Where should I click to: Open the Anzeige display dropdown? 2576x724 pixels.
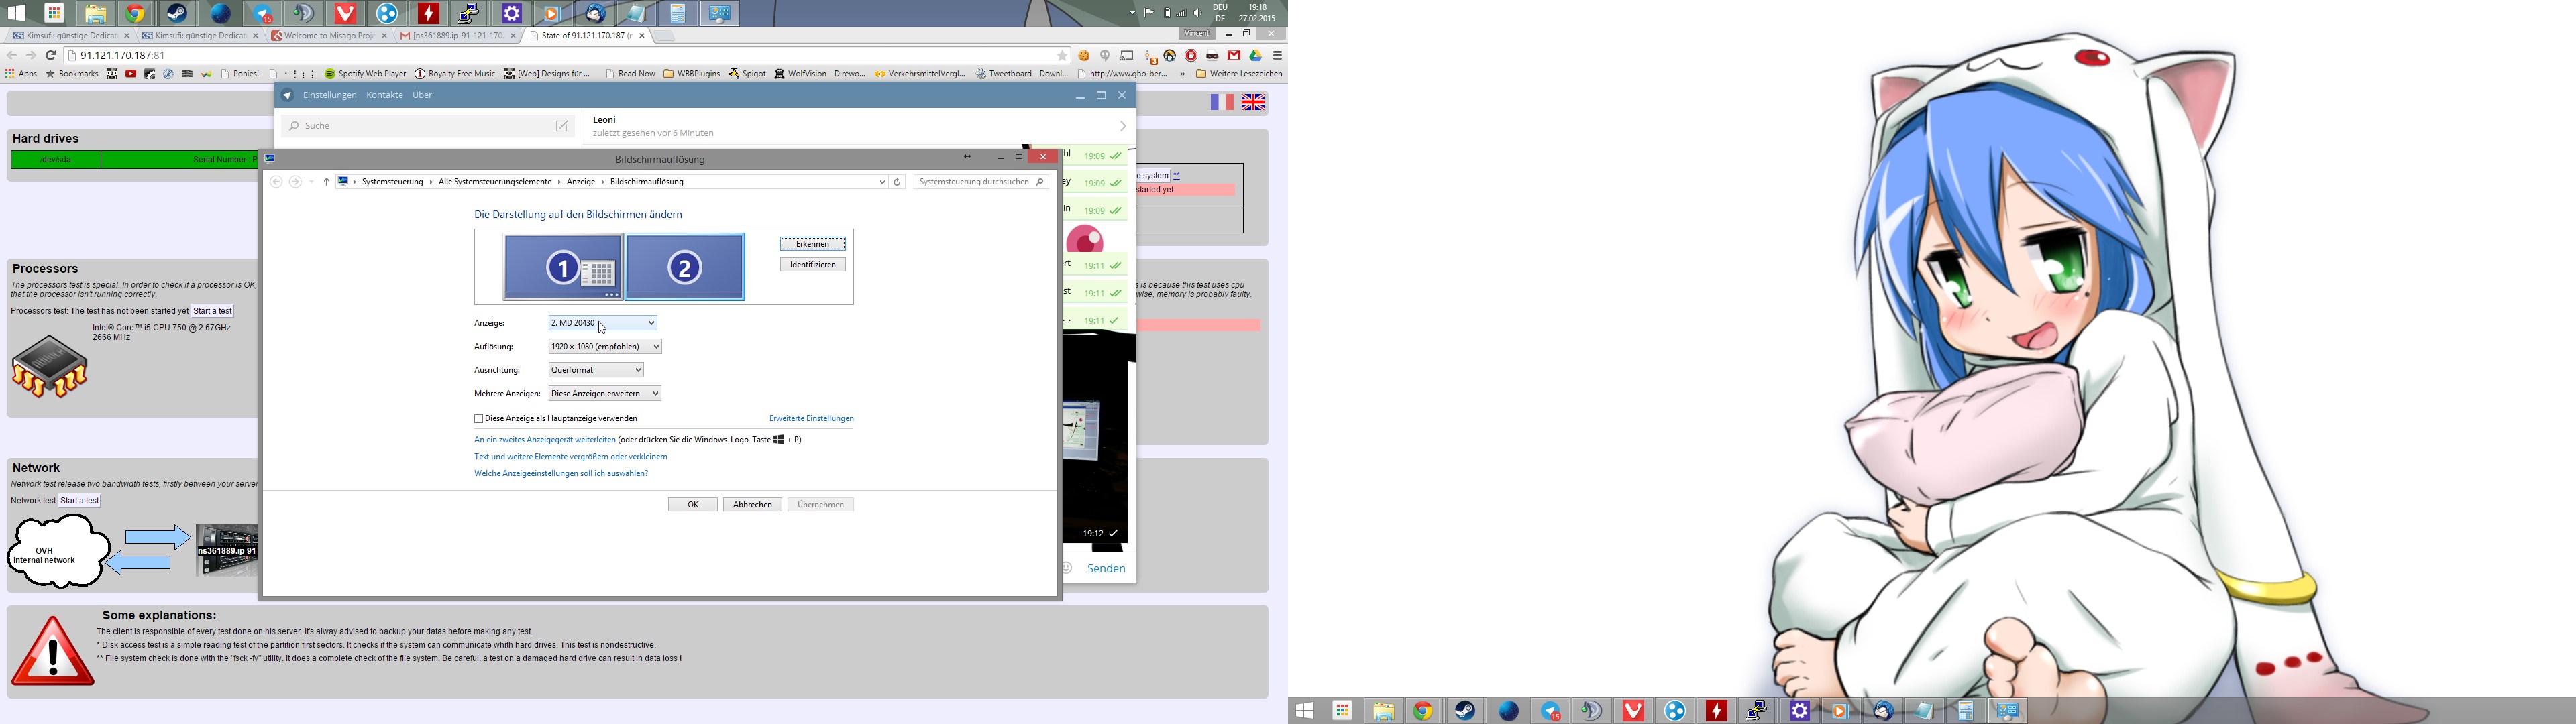(x=602, y=323)
